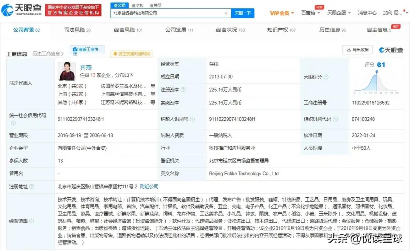Switch to the 经营状况 tab

pyautogui.click(x=230, y=30)
